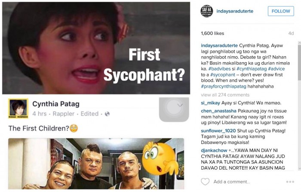
Task: Open si_mikay commenter profile
Action: pos(210,103)
